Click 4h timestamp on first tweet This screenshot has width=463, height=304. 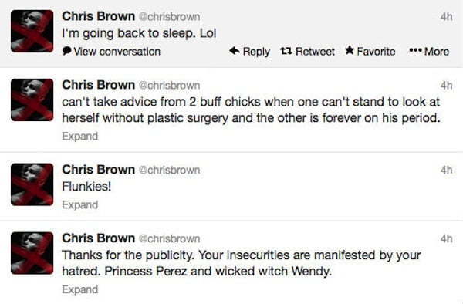click(x=446, y=16)
